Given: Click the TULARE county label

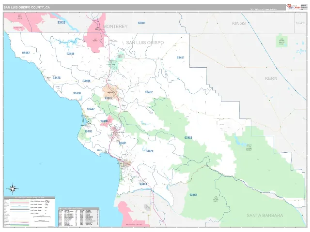Looking at the screenshot, I should (x=300, y=23).
